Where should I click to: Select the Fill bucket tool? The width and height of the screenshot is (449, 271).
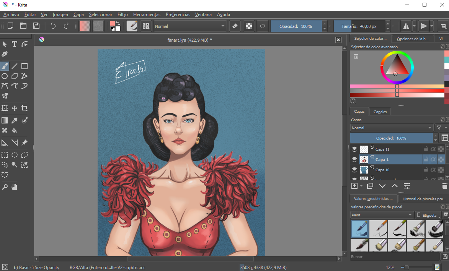[x=14, y=130]
